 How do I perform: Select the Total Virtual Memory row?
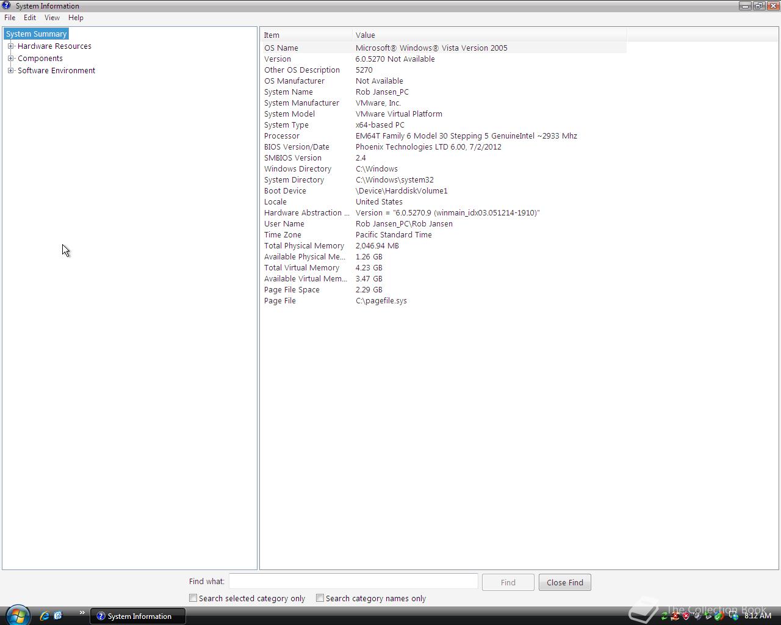click(x=444, y=267)
